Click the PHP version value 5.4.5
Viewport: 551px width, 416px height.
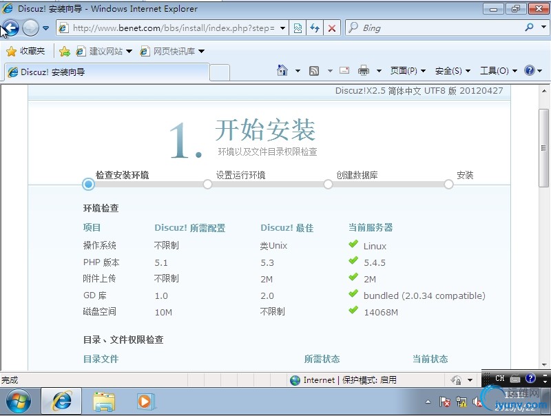(375, 263)
